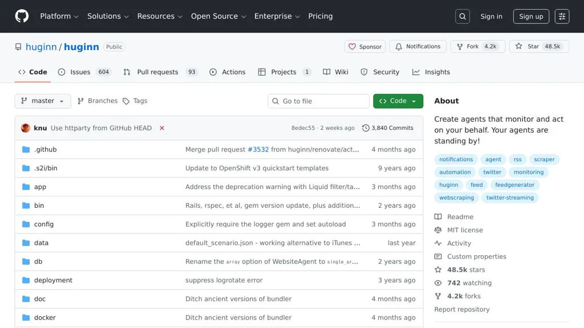Expand the master branch dropdown

(43, 101)
